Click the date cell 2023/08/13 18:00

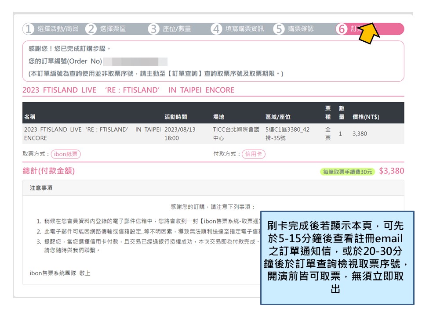coord(180,133)
